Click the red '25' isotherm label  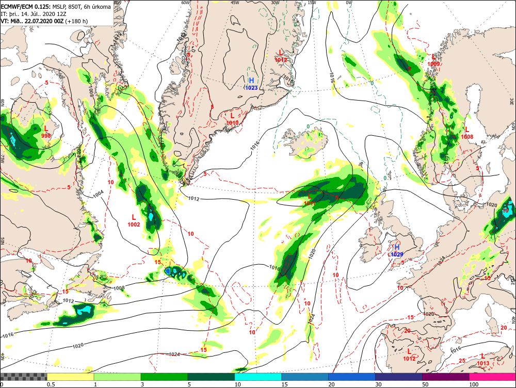(462, 361)
